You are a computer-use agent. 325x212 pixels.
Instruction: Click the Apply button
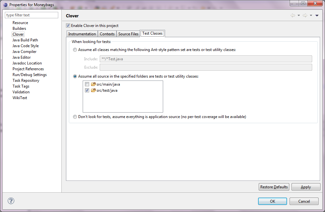pos(305,187)
